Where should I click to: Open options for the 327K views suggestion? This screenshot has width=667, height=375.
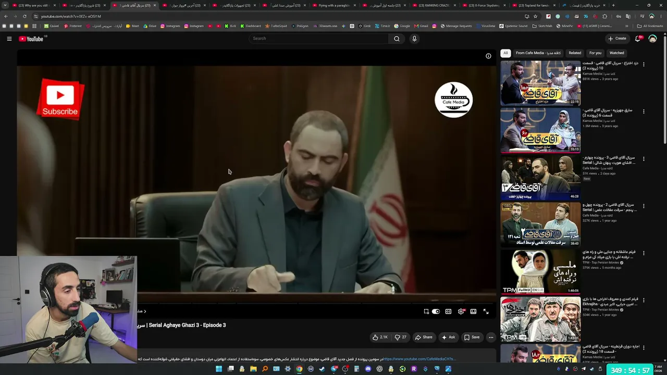point(644,206)
